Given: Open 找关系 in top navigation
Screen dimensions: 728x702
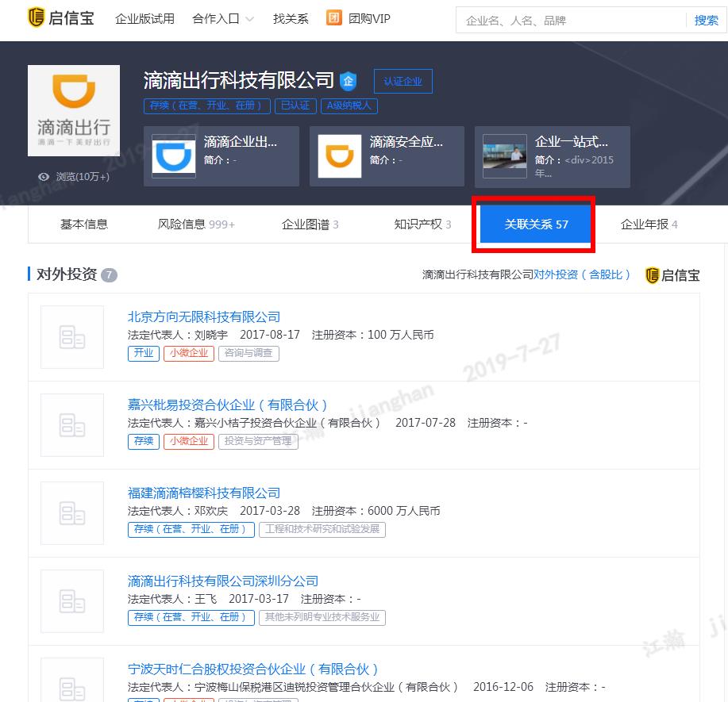Looking at the screenshot, I should (x=291, y=19).
